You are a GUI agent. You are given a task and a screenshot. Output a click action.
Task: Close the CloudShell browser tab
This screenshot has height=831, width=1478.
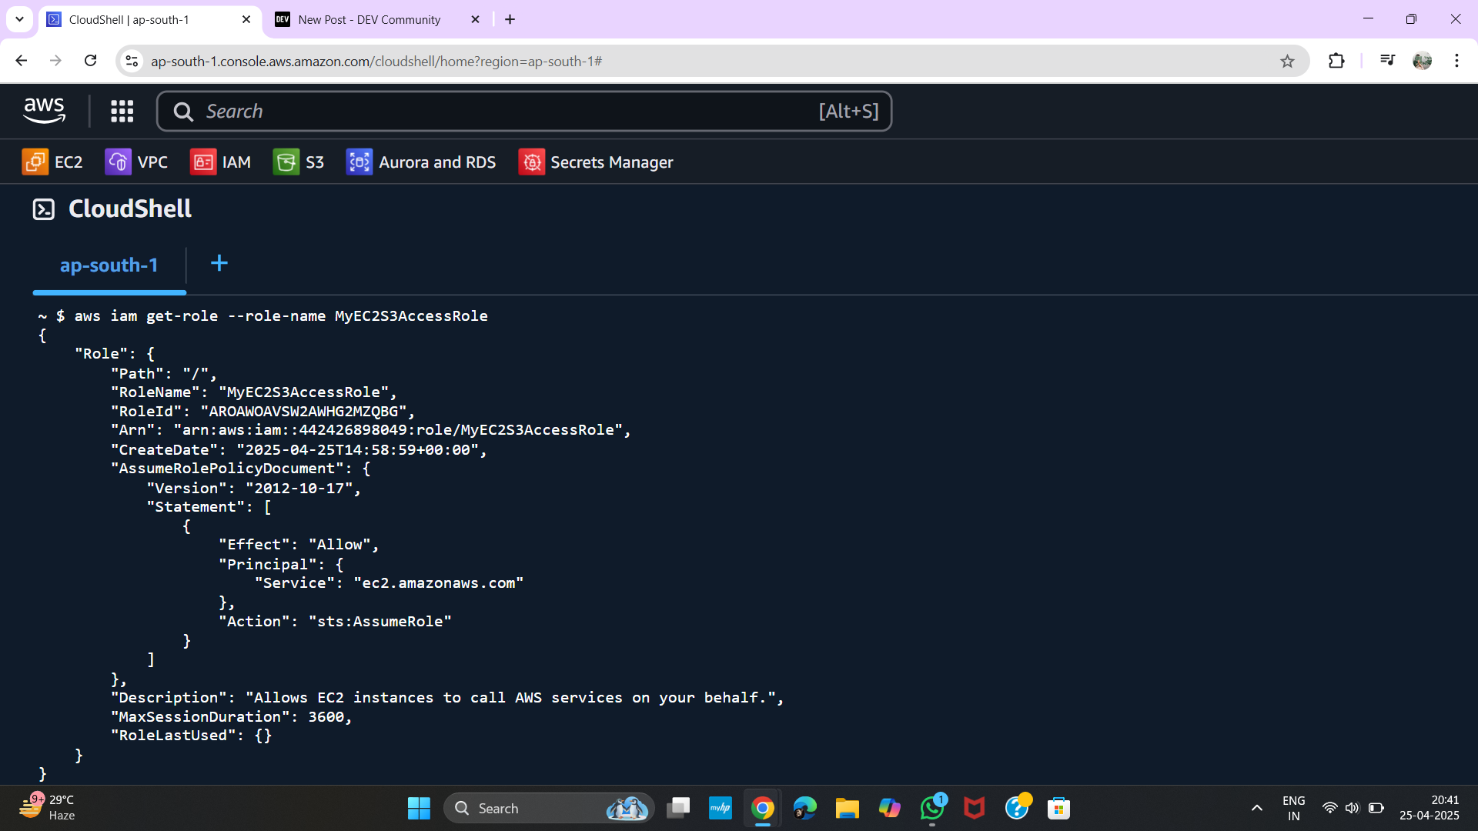pos(246,19)
